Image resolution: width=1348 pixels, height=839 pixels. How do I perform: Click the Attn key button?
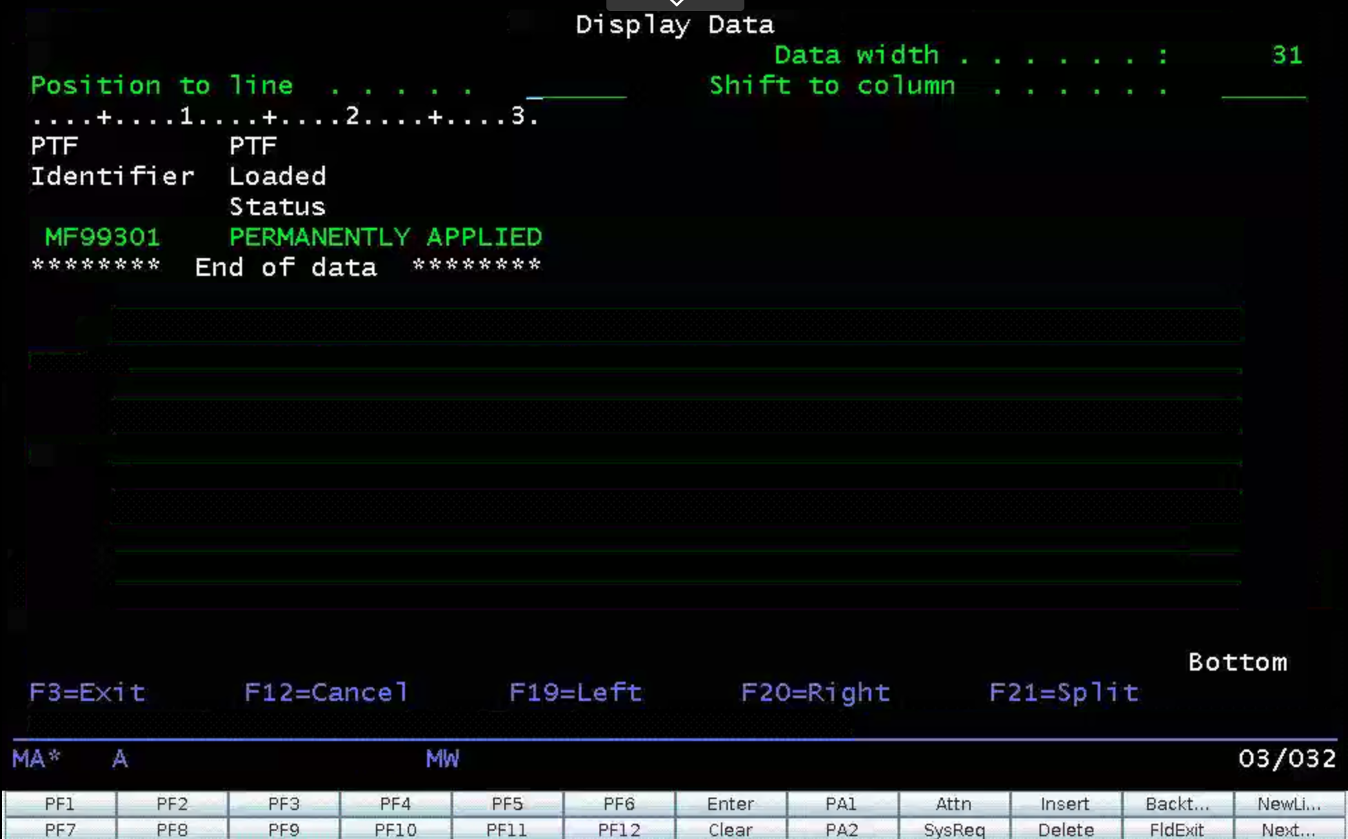tap(954, 804)
